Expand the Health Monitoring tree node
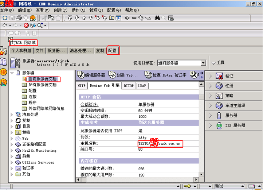The width and height of the screenshot is (263, 190). coord(12,150)
